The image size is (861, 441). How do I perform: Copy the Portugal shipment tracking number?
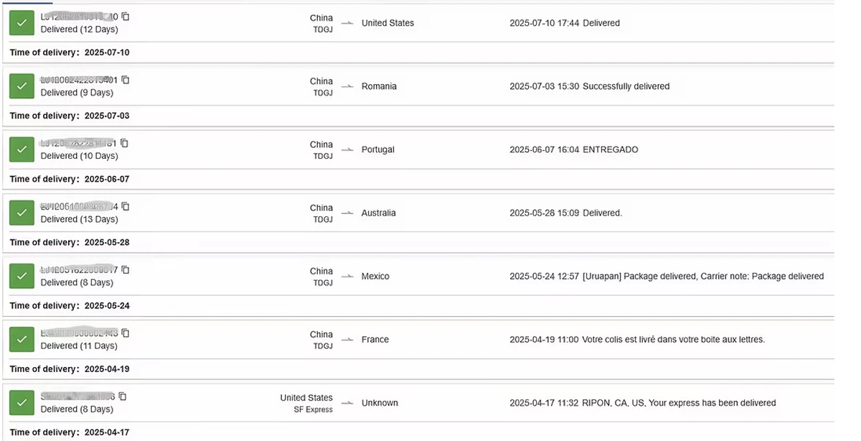click(123, 143)
